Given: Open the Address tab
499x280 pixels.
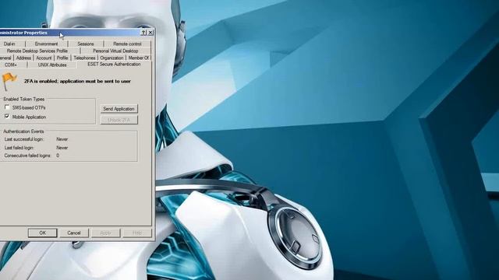Looking at the screenshot, I should [23, 58].
